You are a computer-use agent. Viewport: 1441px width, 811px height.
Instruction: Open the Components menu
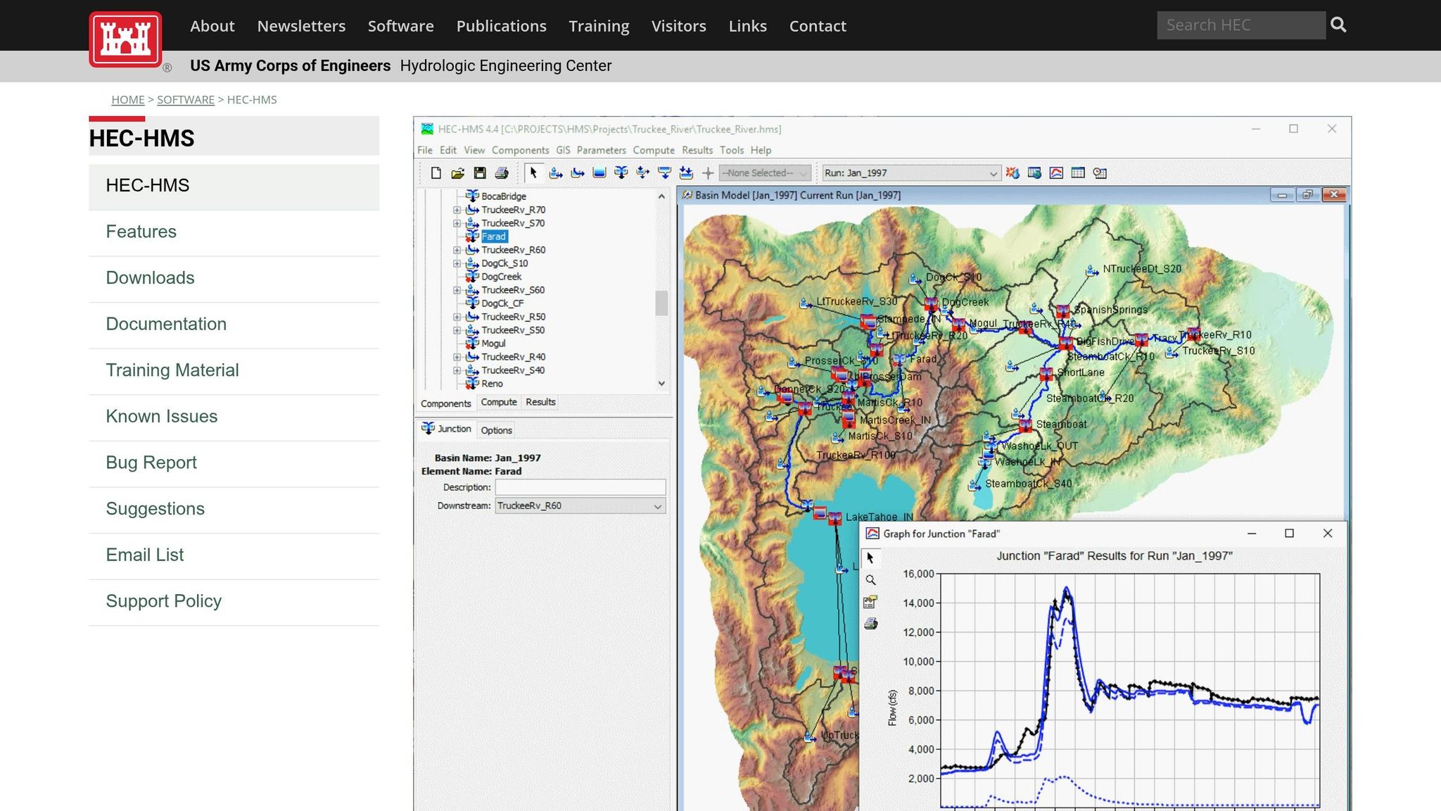(521, 151)
